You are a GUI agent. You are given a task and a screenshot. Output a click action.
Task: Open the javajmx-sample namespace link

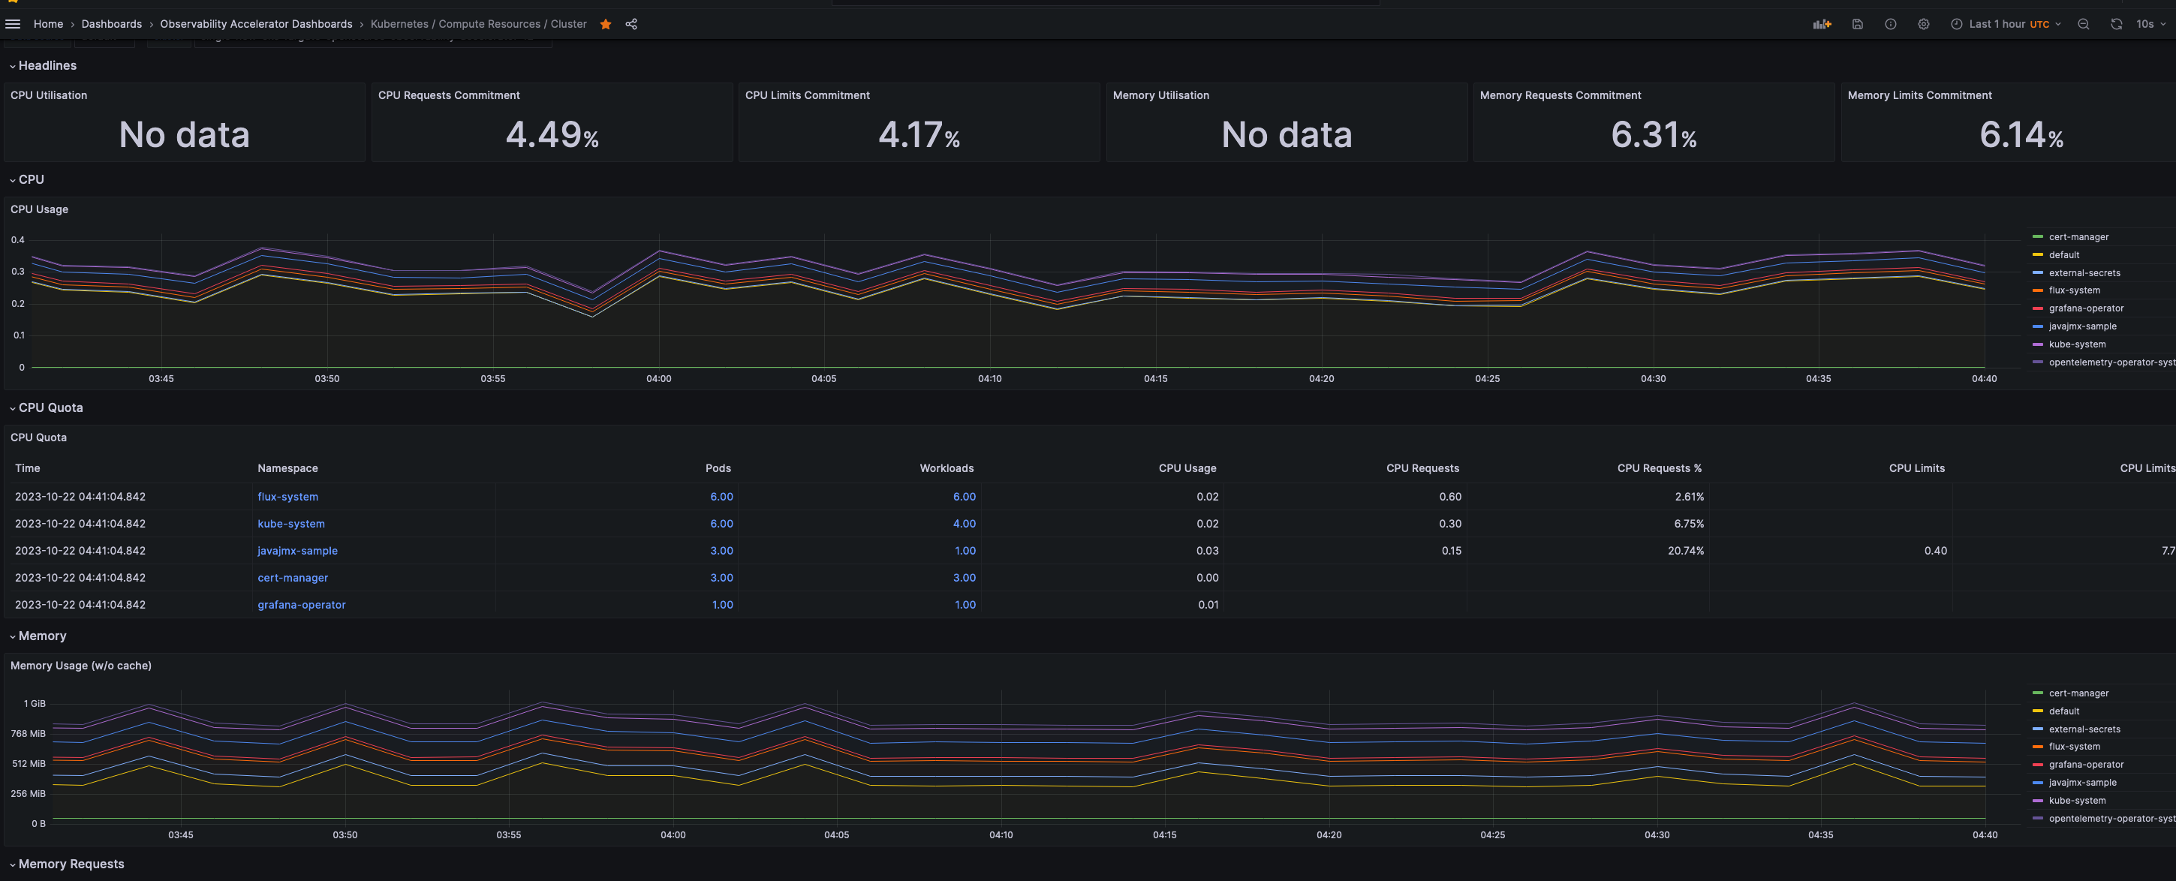tap(297, 550)
